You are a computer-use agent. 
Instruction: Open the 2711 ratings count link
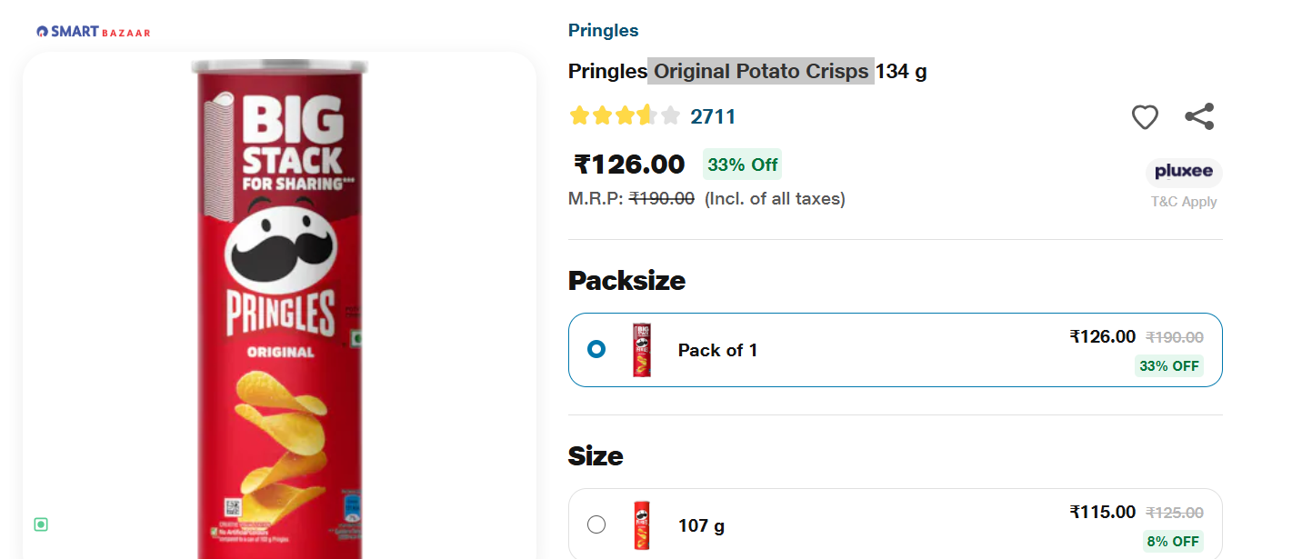pos(713,116)
